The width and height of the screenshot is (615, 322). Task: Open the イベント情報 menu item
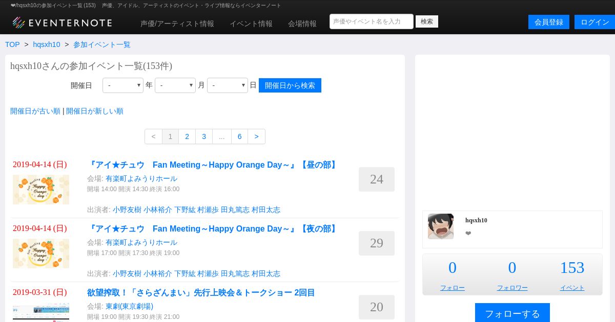[251, 24]
